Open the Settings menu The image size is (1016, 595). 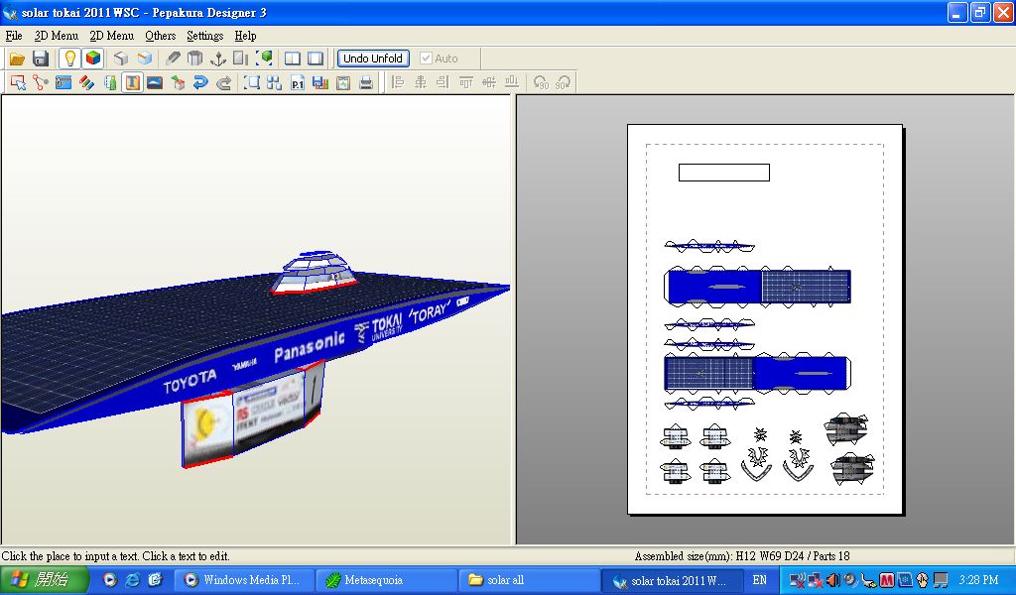(x=205, y=36)
